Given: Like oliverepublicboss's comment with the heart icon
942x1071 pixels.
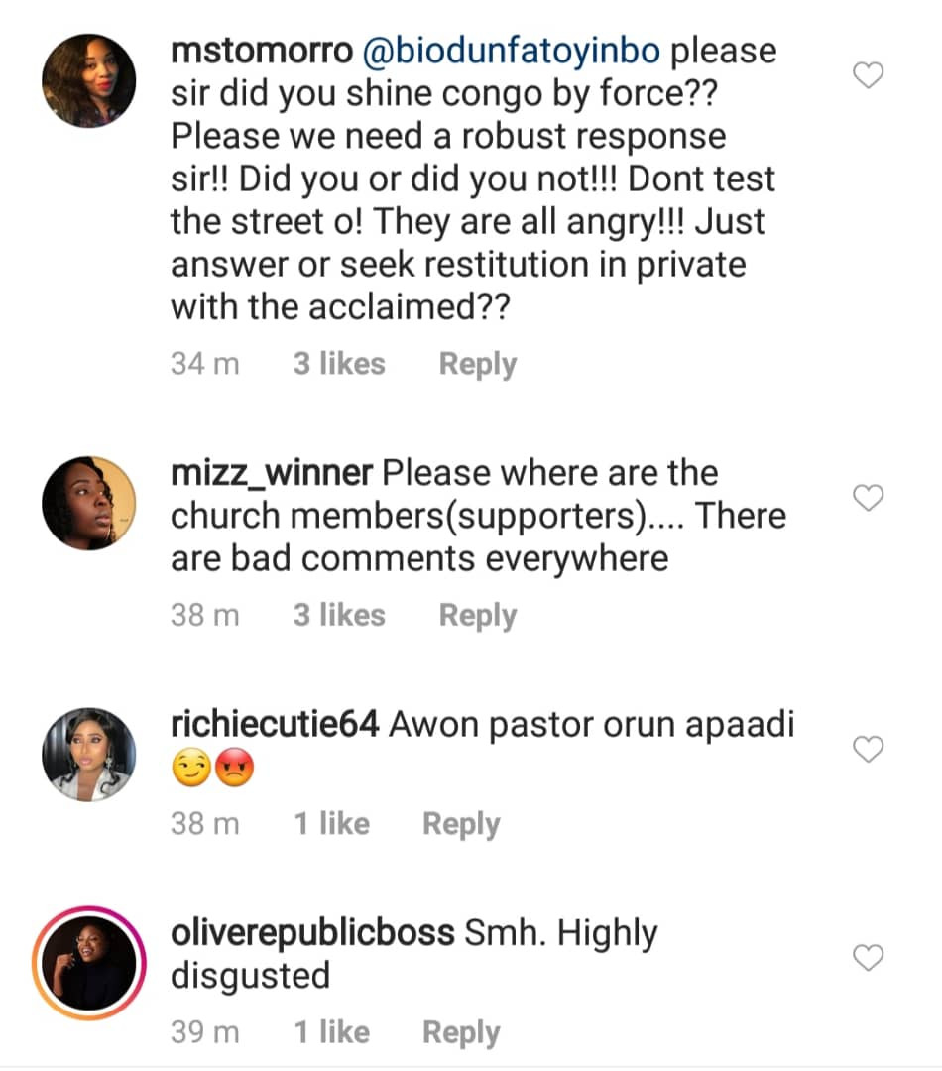Looking at the screenshot, I should [x=869, y=958].
